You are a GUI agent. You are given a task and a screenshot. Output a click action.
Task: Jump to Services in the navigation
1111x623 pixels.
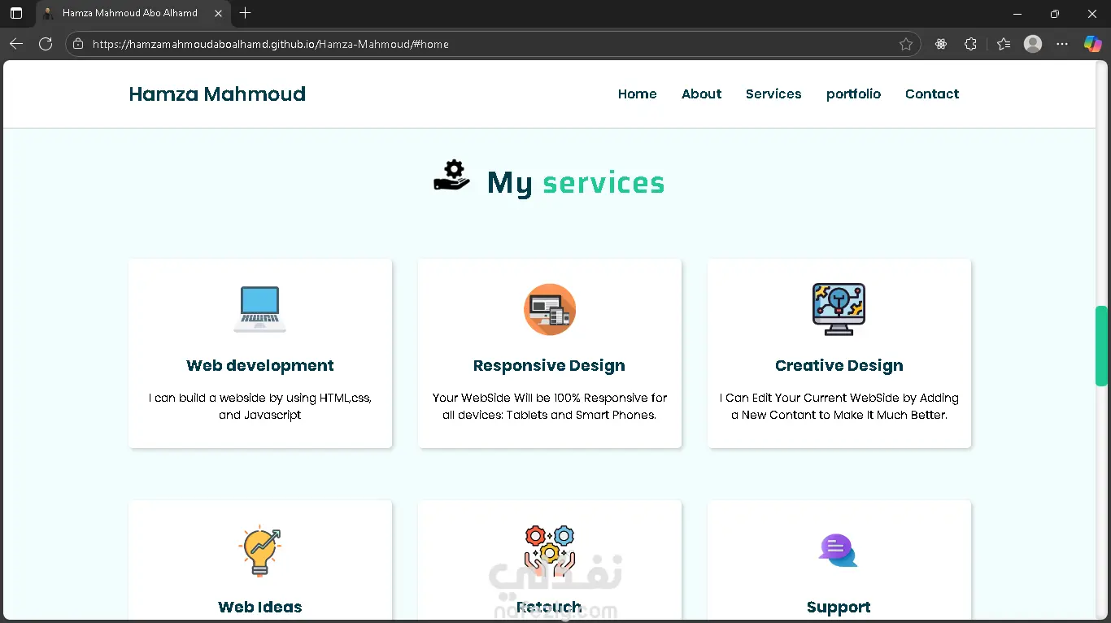pyautogui.click(x=773, y=94)
